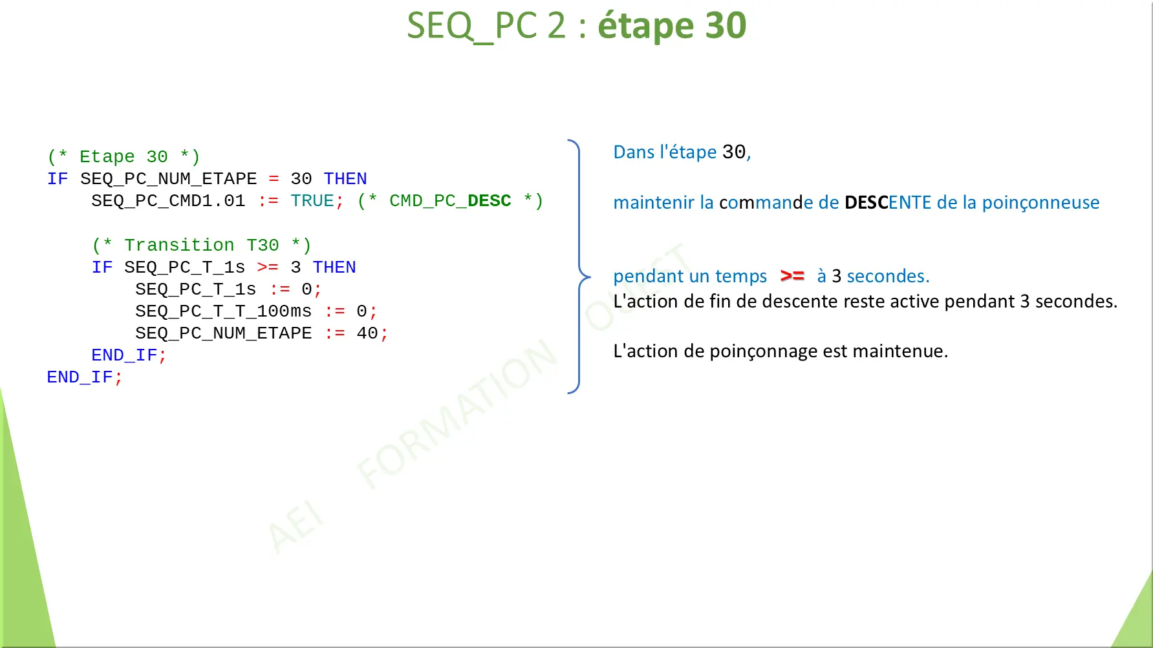Screen dimensions: 1153x648
Task: Select the sentence about fin de descente
Action: (x=865, y=301)
